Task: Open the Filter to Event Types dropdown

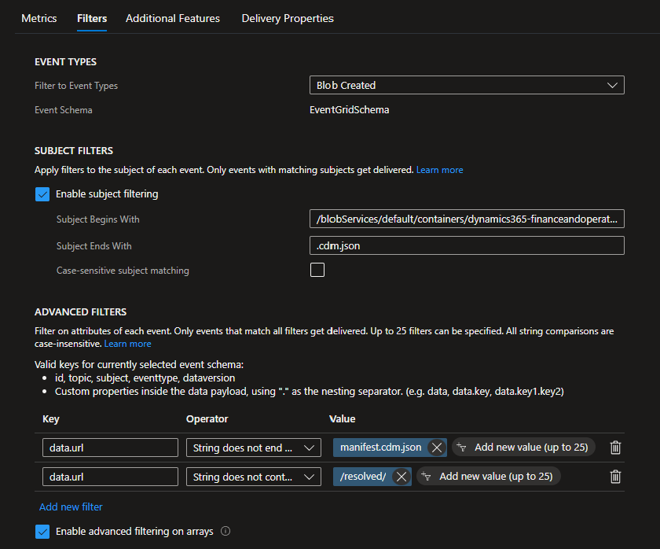Action: point(467,85)
